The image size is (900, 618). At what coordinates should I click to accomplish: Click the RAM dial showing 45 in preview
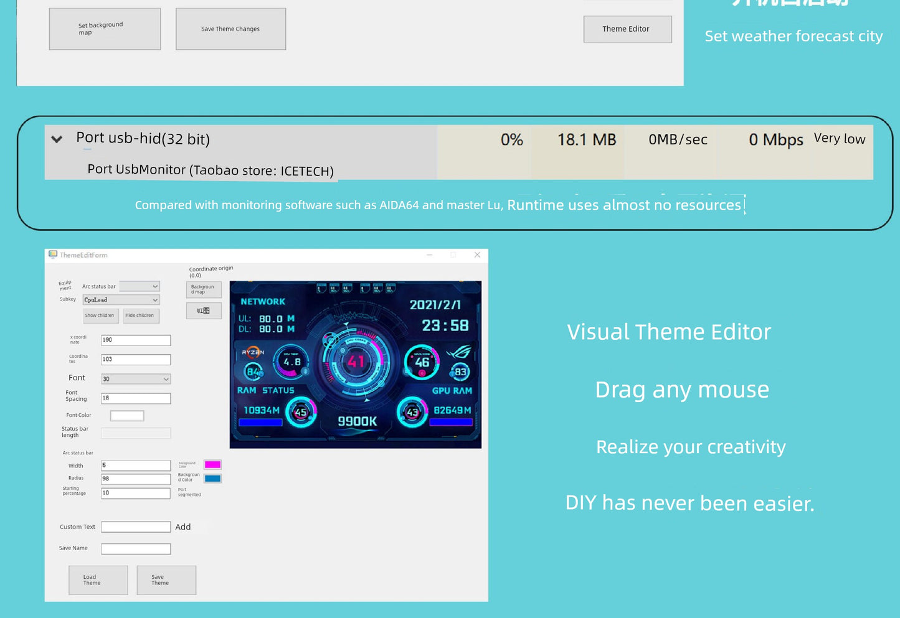click(300, 411)
